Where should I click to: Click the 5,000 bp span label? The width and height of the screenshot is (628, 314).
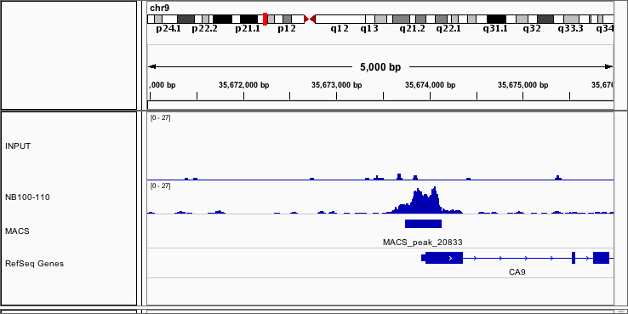pyautogui.click(x=380, y=67)
